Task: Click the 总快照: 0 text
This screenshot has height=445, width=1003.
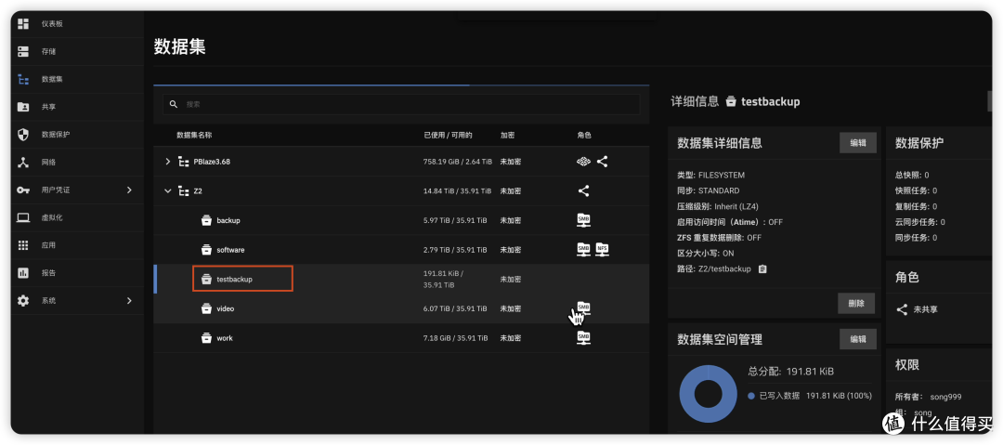Action: [x=912, y=175]
